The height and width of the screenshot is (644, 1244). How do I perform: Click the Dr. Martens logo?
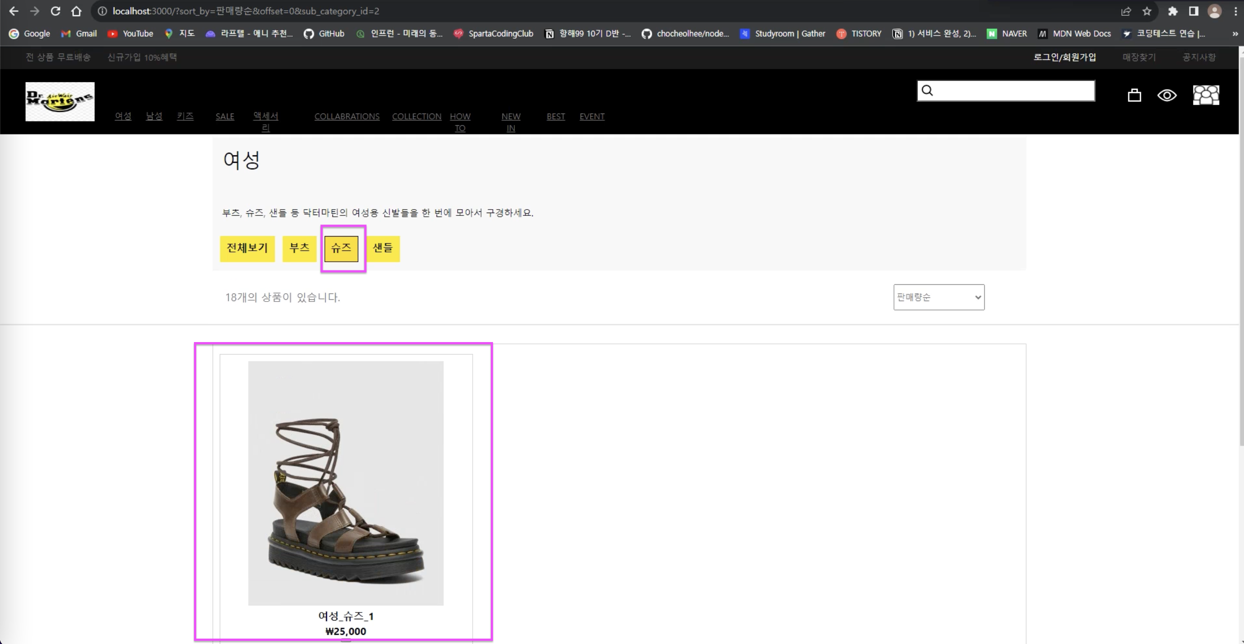pyautogui.click(x=60, y=101)
